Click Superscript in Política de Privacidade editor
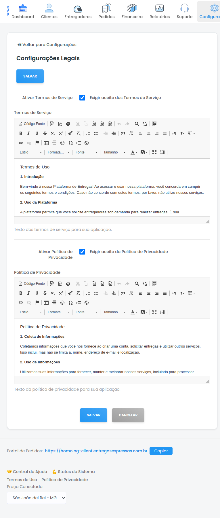This screenshot has width=220, height=518. pos(61,293)
